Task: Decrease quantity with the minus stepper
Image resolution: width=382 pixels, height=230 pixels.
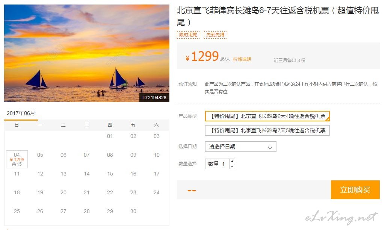Action: [x=232, y=166]
